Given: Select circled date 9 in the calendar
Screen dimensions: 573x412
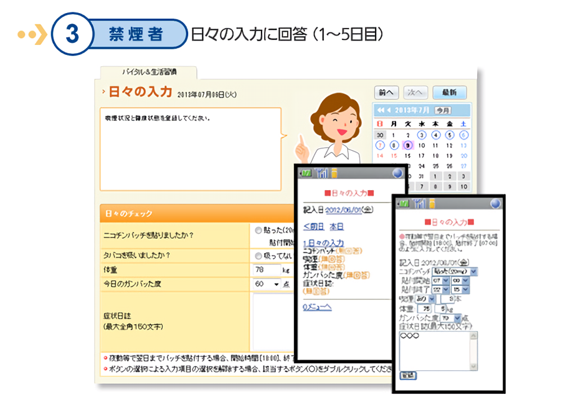Looking at the screenshot, I should coord(408,145).
